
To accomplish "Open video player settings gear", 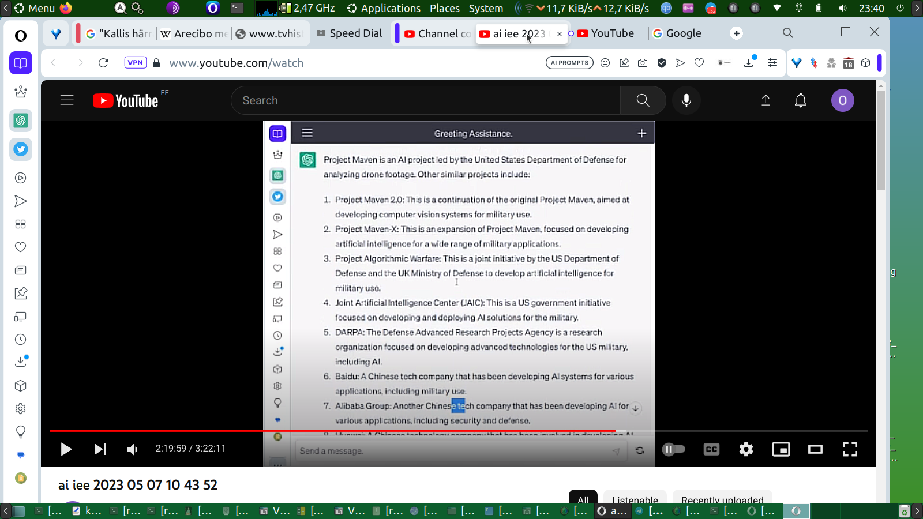I will tap(746, 449).
